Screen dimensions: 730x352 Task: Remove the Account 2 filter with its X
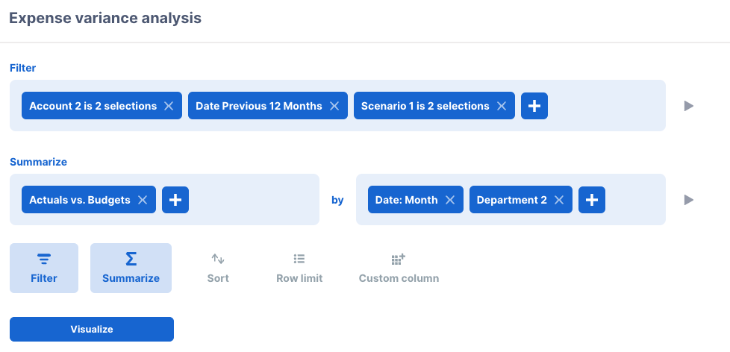(169, 106)
